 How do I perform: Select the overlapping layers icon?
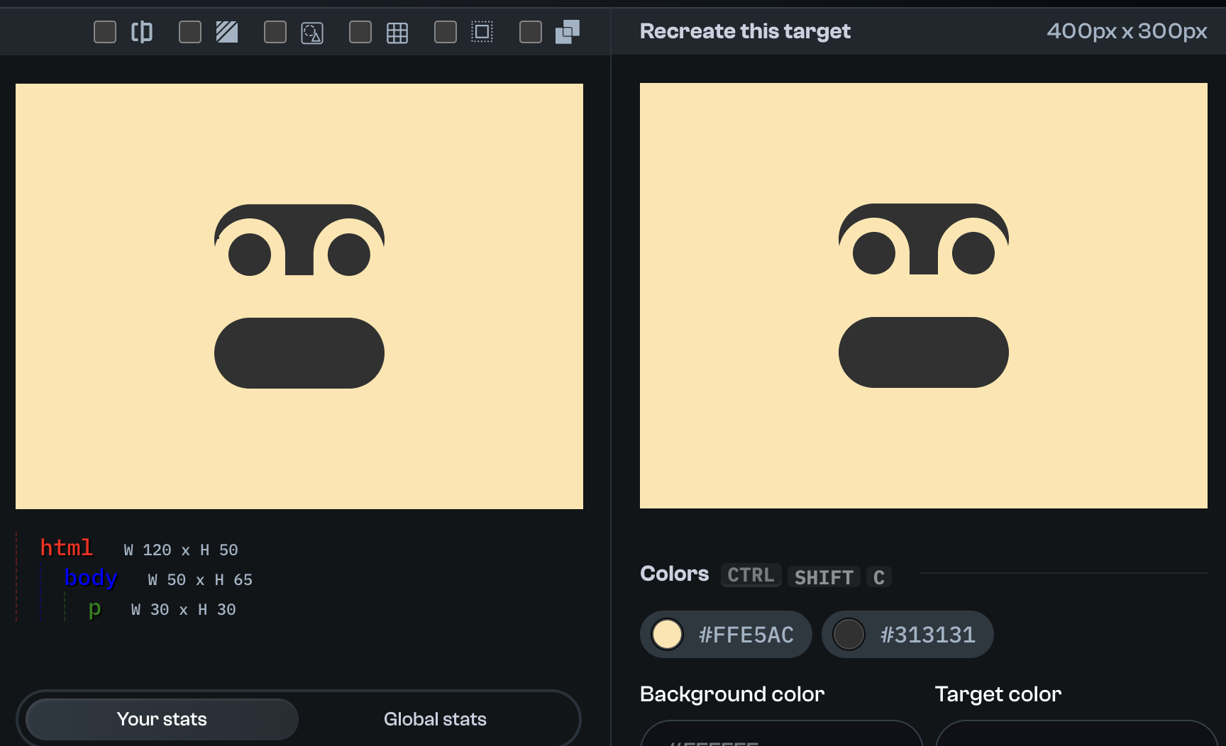click(567, 31)
